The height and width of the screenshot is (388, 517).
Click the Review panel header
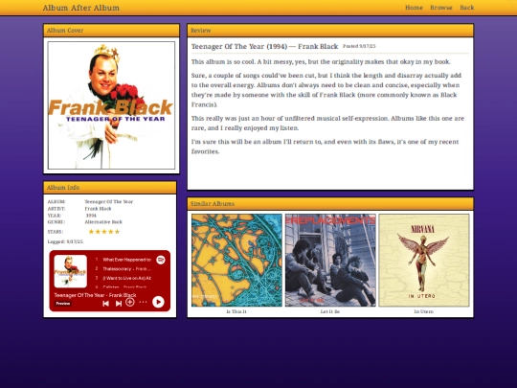click(x=330, y=31)
